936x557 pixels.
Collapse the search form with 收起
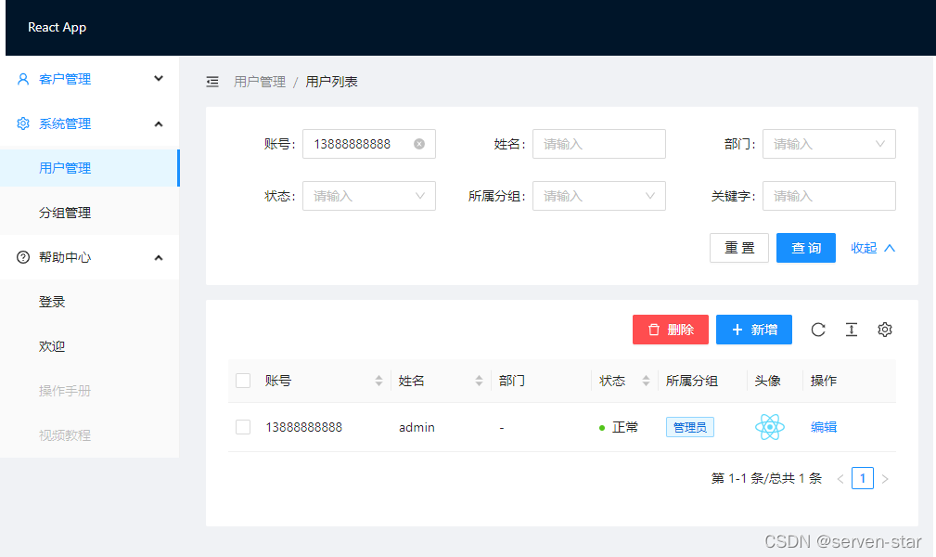pos(873,248)
